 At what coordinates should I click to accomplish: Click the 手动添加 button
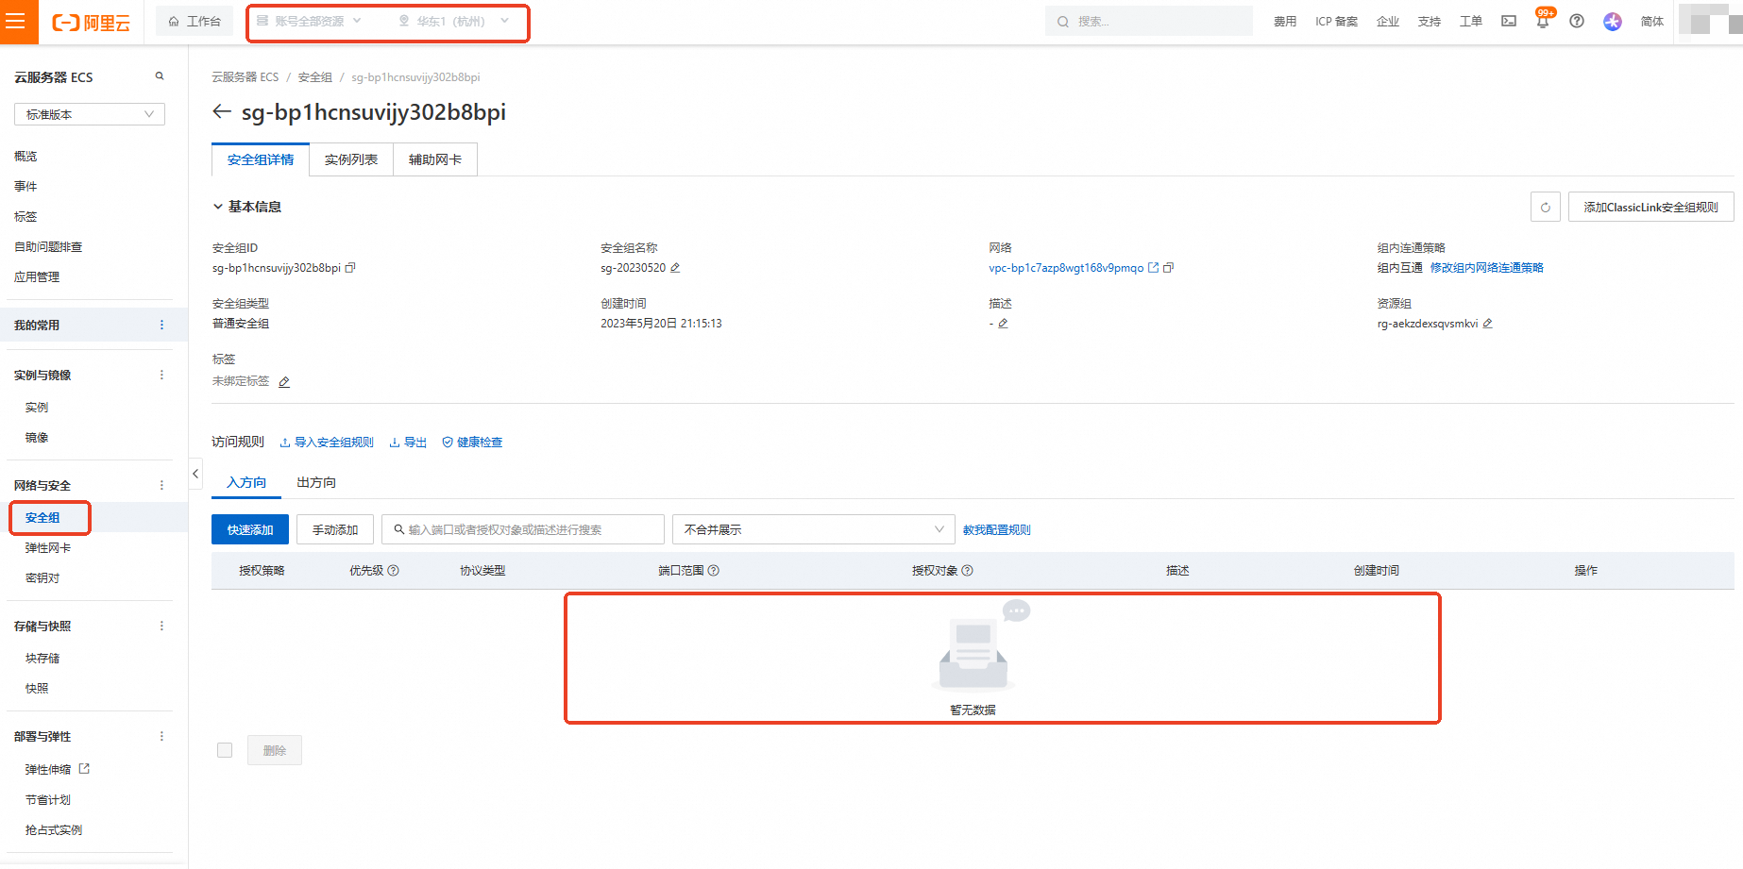(x=335, y=529)
